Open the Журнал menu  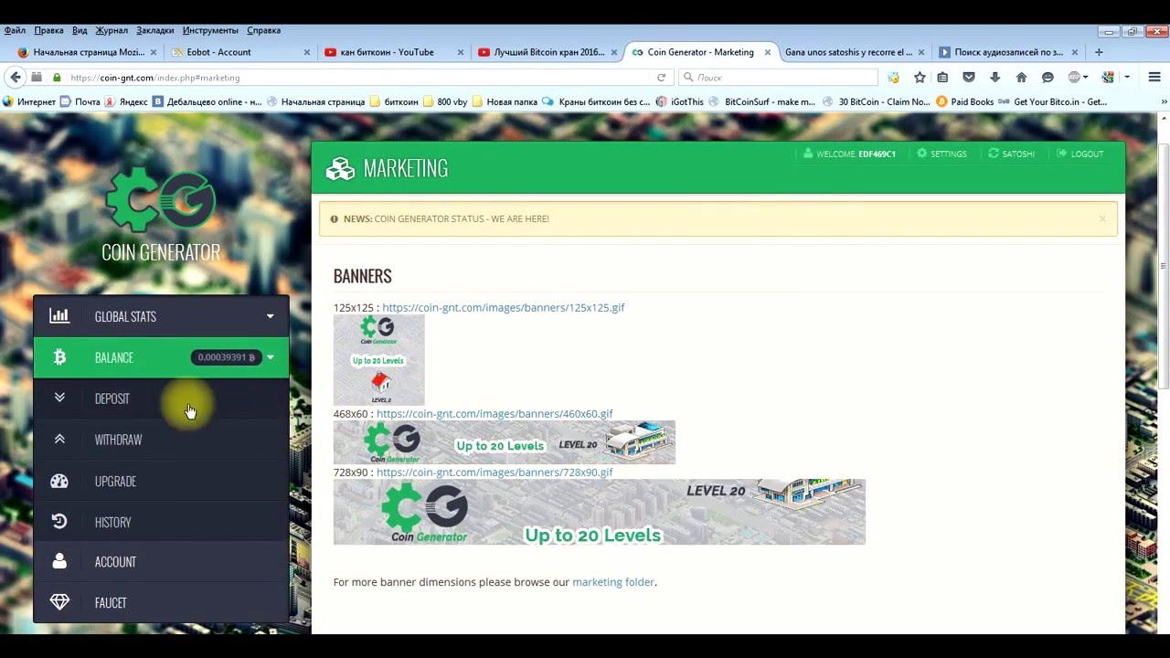coord(112,30)
